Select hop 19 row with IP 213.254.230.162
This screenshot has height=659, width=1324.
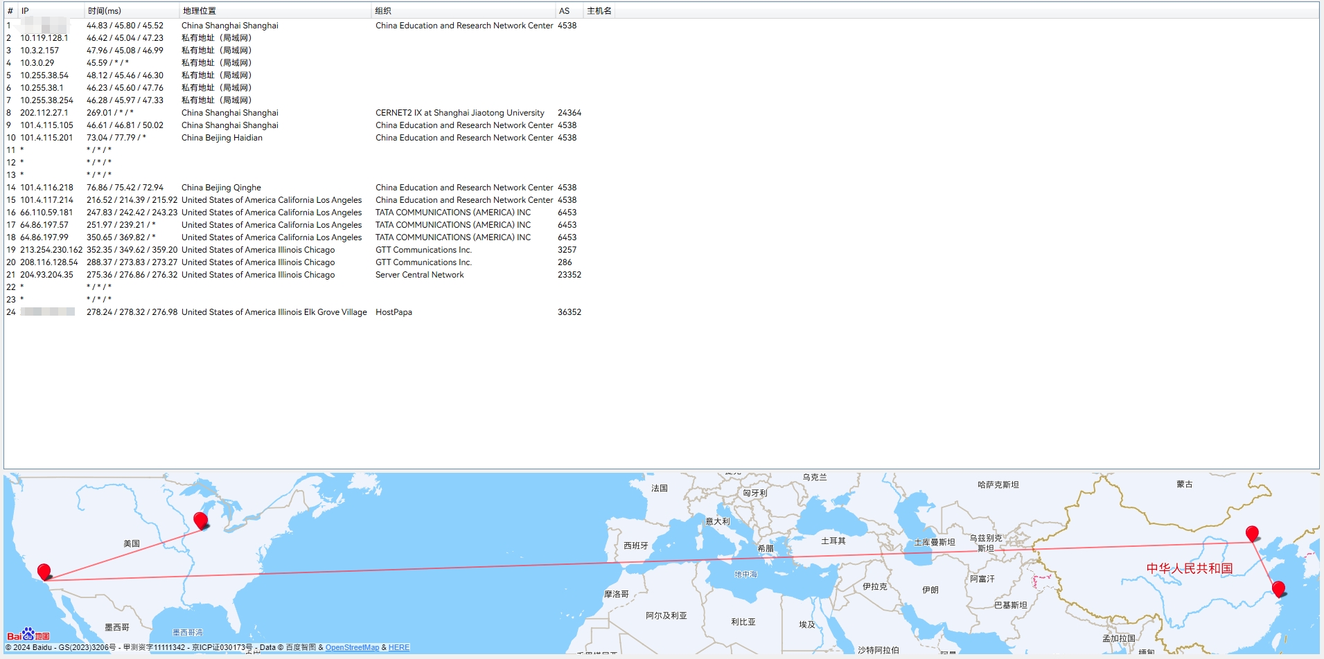coord(51,250)
